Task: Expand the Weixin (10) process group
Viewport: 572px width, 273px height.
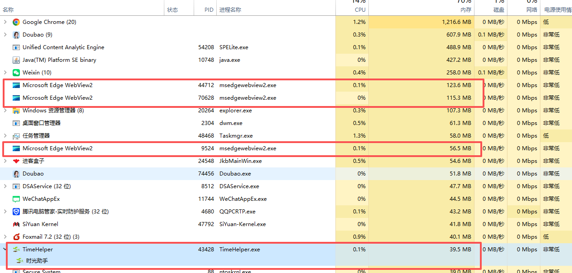Action: [x=5, y=73]
